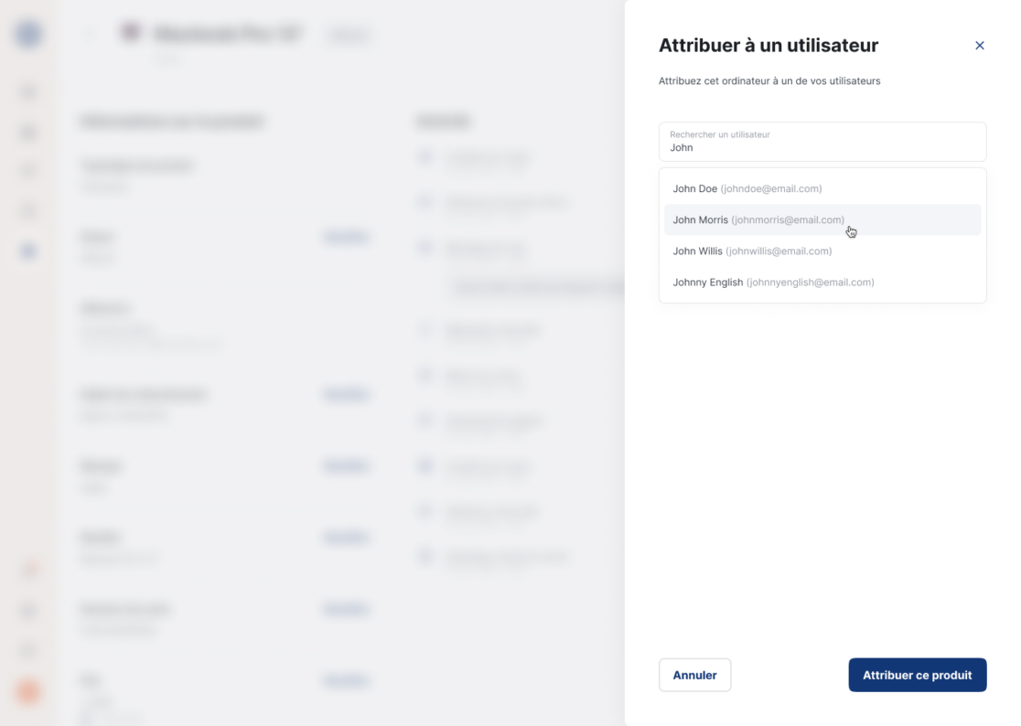This screenshot has height=726, width=1021.
Task: Click the Attribuer à un utilisateur heading
Action: [768, 46]
